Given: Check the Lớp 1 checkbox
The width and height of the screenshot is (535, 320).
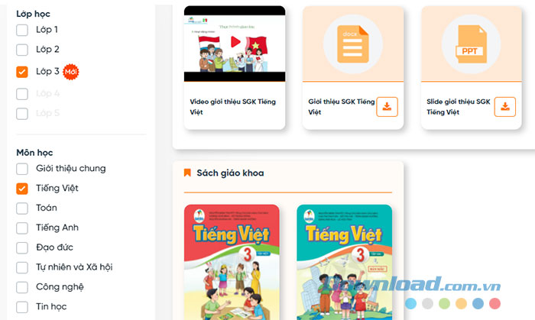Looking at the screenshot, I should (x=22, y=30).
